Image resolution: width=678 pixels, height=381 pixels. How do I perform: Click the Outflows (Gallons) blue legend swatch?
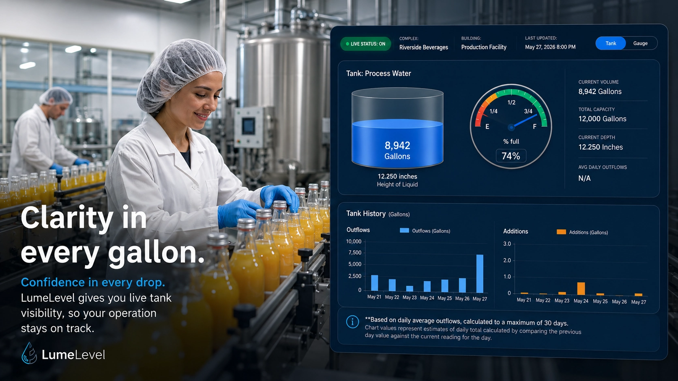click(404, 230)
